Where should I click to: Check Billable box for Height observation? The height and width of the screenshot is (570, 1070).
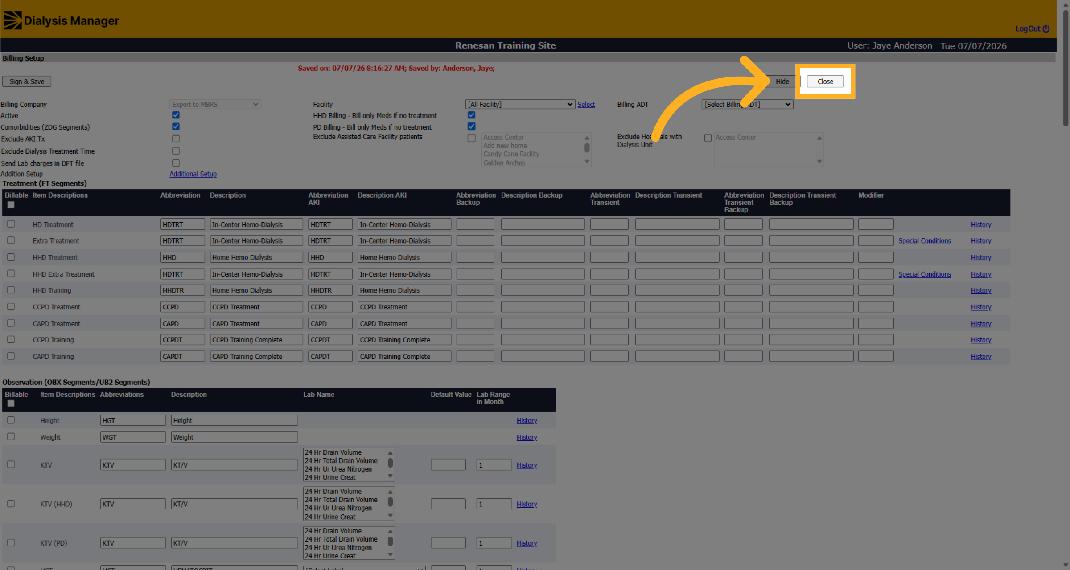(x=11, y=420)
